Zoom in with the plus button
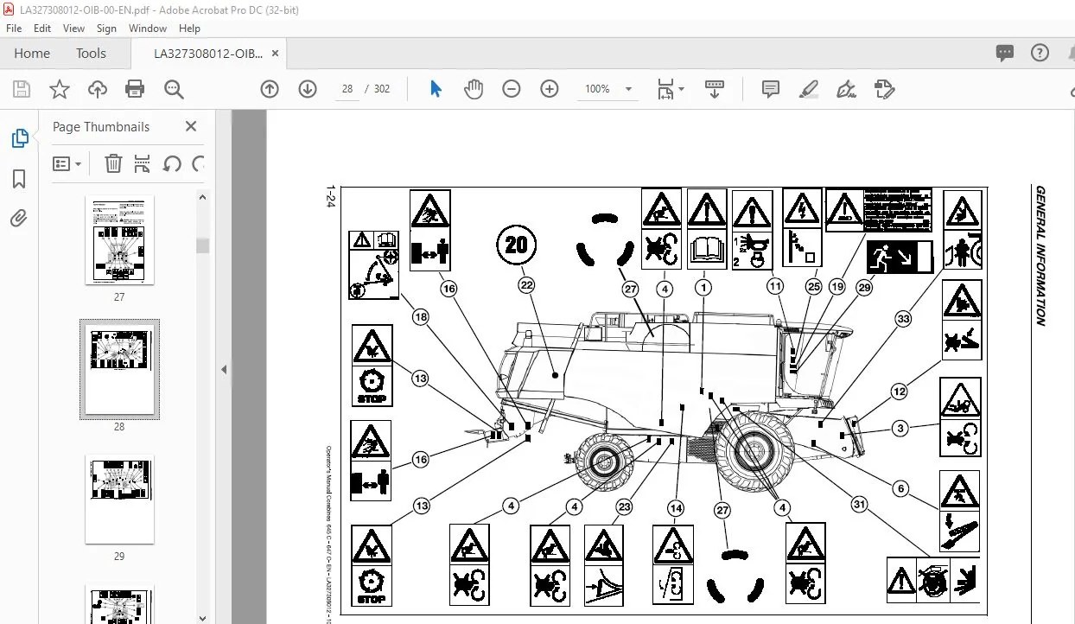The height and width of the screenshot is (624, 1075). tap(550, 89)
